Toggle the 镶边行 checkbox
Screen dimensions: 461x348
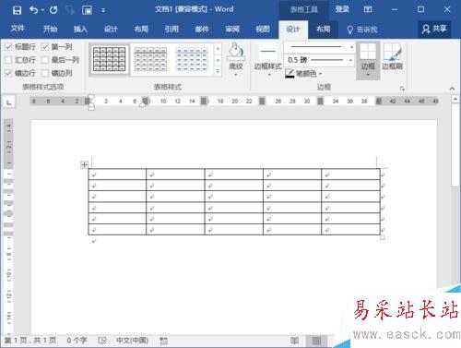[8, 73]
